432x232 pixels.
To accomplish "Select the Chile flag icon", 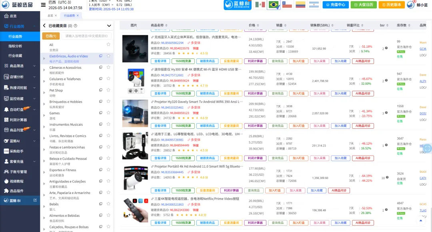I will tap(287, 5).
